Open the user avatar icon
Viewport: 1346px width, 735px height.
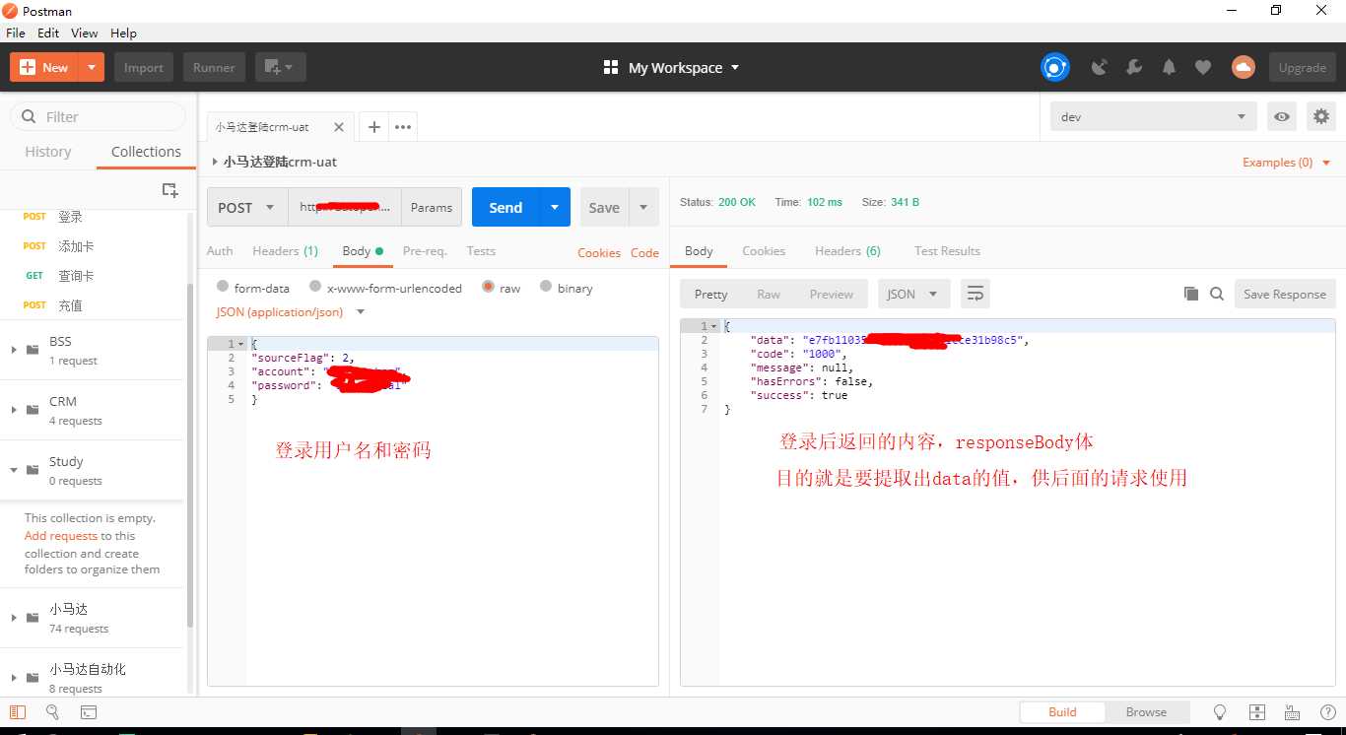coord(1244,67)
